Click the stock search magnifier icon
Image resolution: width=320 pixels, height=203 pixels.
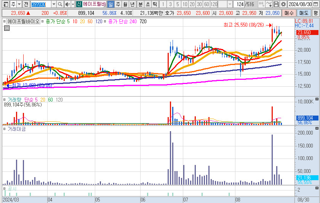(60, 4)
